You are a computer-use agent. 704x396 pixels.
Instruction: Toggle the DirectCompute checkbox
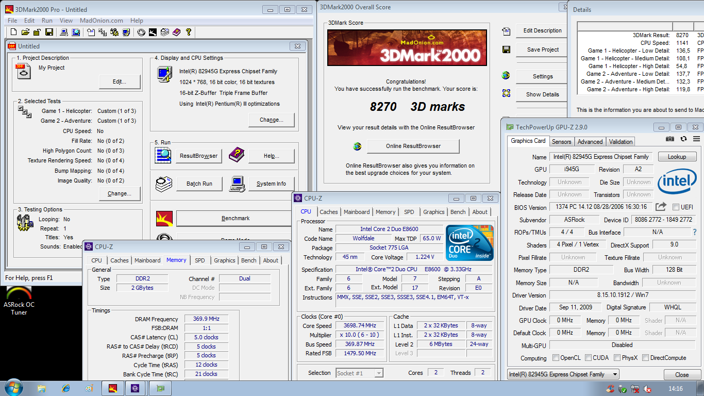(x=645, y=357)
